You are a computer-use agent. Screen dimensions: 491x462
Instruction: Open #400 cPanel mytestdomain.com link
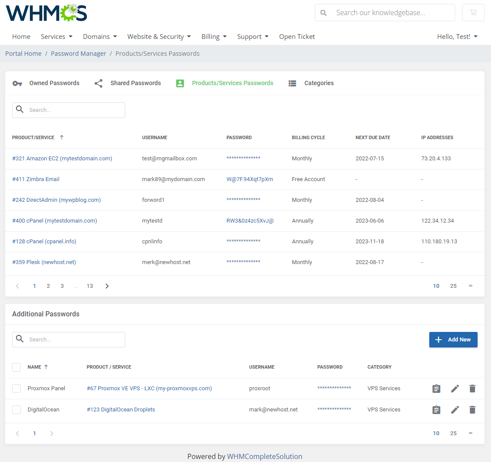(54, 221)
